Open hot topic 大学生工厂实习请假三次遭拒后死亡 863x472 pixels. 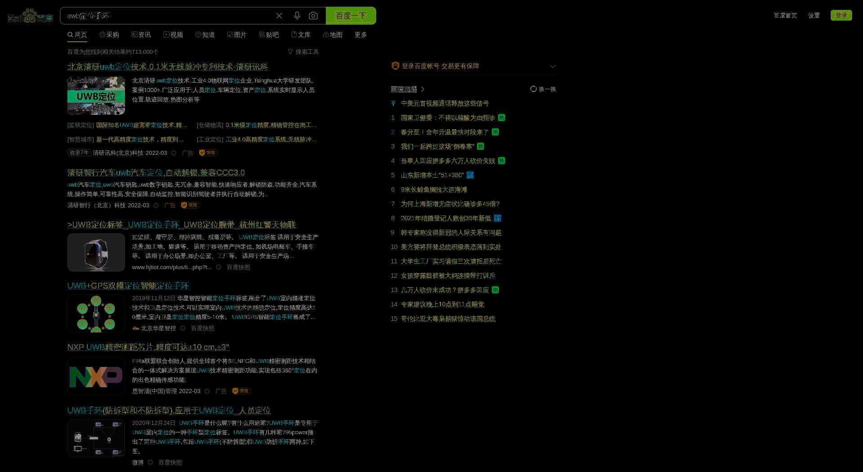click(x=451, y=262)
